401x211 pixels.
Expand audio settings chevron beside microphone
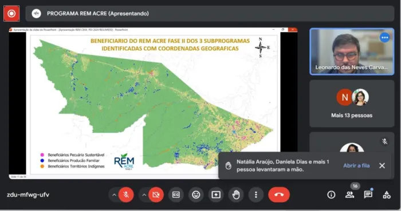point(114,195)
